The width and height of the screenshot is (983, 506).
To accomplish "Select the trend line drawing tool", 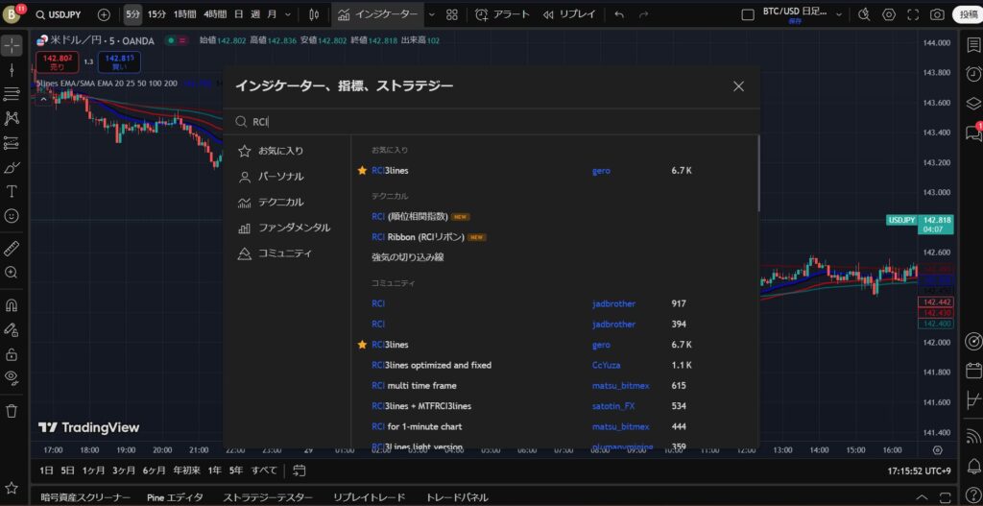I will click(12, 69).
